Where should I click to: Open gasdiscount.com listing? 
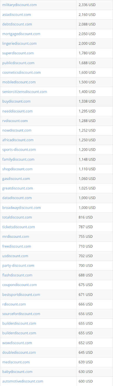point(16,179)
